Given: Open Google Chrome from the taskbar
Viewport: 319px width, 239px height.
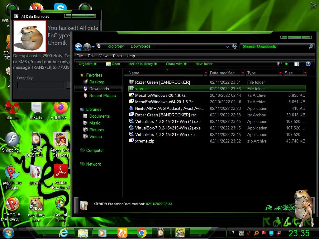Looking at the screenshot, I should (x=142, y=233).
